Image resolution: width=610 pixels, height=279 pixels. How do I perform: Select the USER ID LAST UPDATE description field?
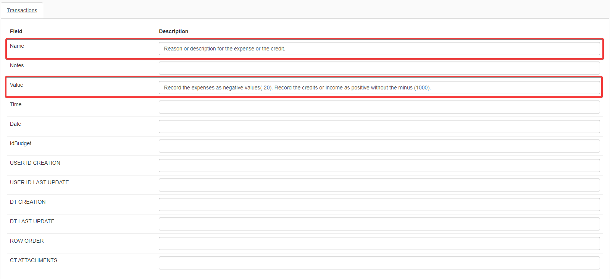(379, 185)
